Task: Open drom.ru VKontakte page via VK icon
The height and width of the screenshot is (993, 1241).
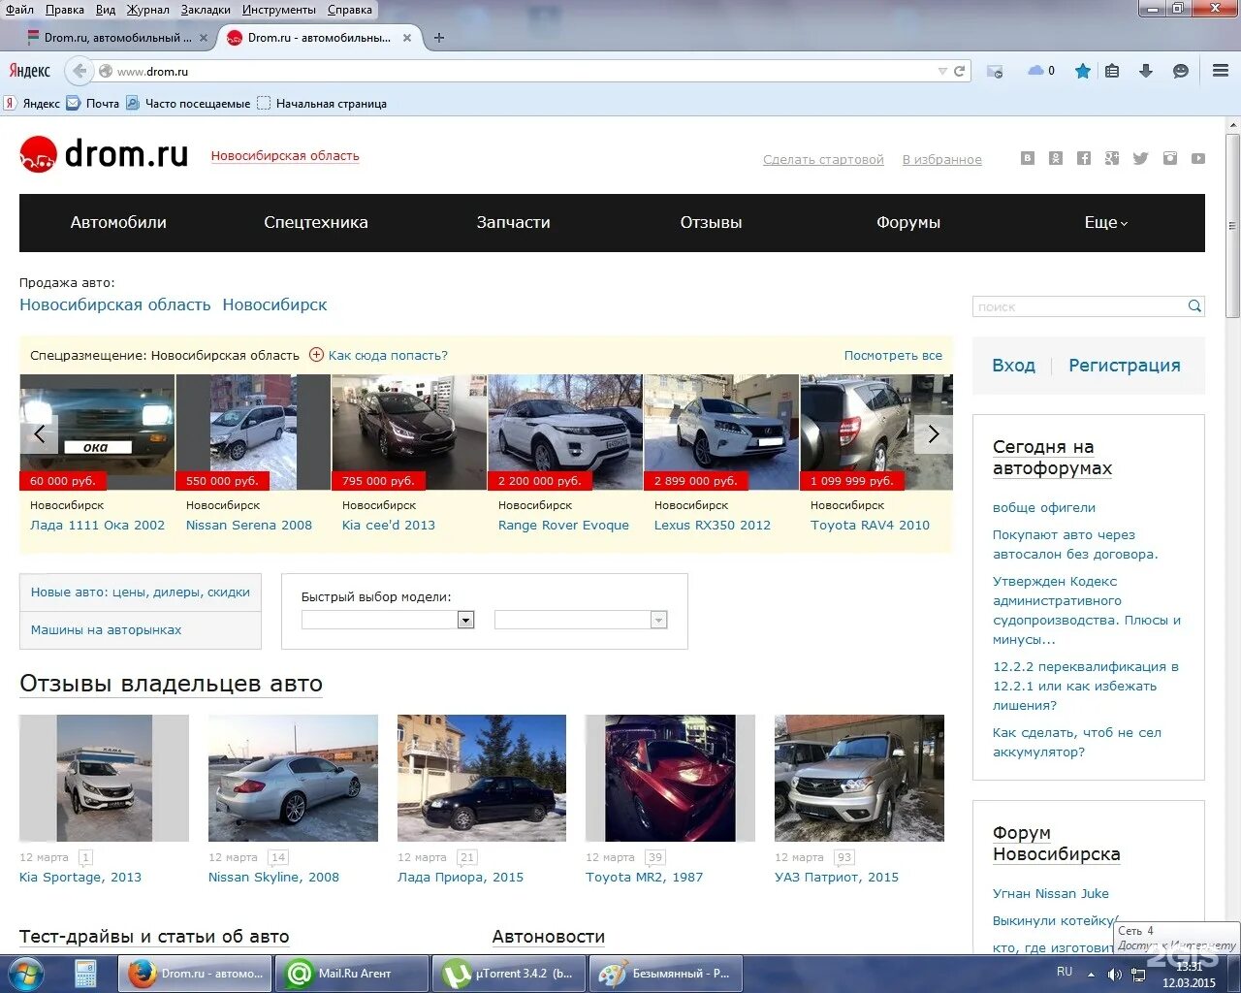Action: (1027, 158)
